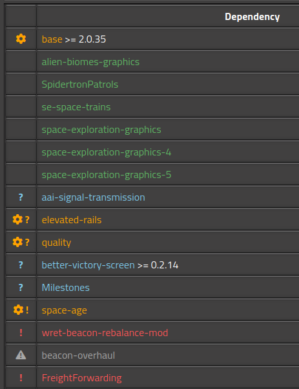Open the se-space-trains mod link
Viewport: 299px width, 389px height.
pyautogui.click(x=76, y=107)
